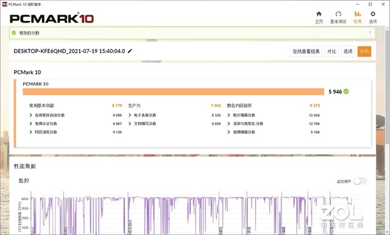This screenshot has height=235, width=390.
Task: Click the 8 179 score value
Action: [117, 106]
